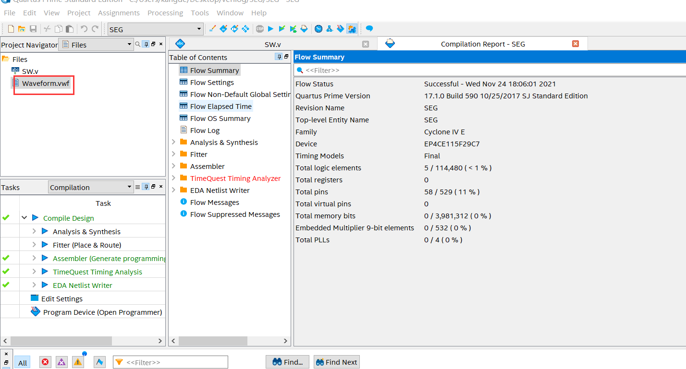Toggle the All messages filter
Image resolution: width=686 pixels, height=369 pixels.
pyautogui.click(x=23, y=363)
